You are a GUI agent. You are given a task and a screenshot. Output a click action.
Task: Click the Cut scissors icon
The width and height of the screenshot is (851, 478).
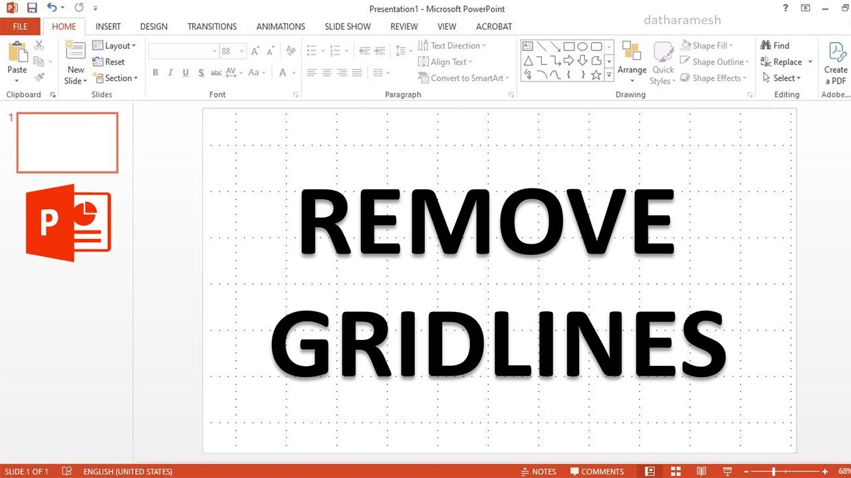39,45
